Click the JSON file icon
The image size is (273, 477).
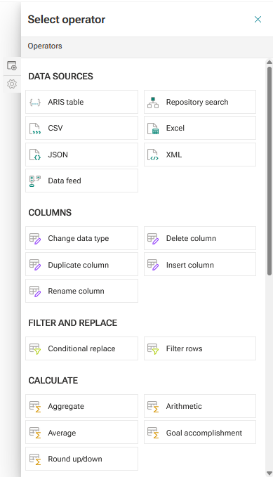point(35,155)
